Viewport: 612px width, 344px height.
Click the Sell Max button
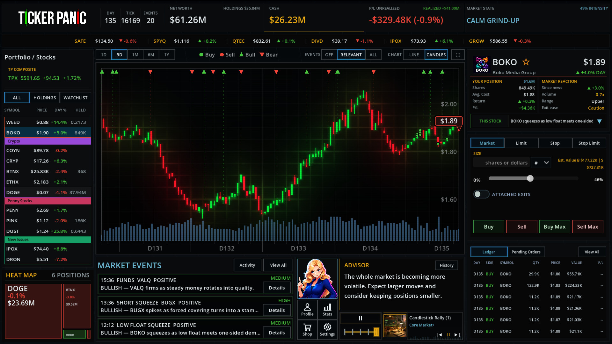(587, 227)
